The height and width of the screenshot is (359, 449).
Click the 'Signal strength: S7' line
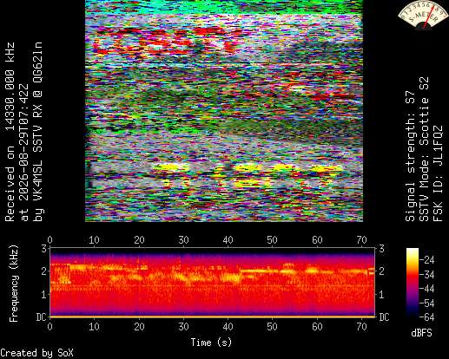tap(410, 156)
